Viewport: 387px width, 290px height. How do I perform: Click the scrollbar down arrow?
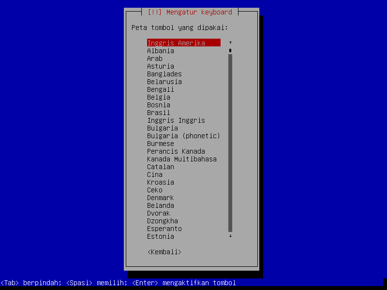tap(230, 236)
